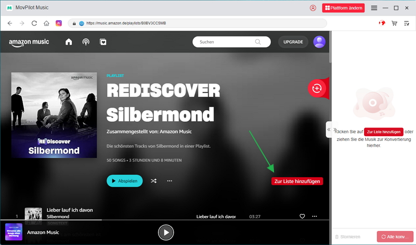416x245 pixels.
Task: Like Lieber lauf ich davon with heart
Action: click(302, 216)
